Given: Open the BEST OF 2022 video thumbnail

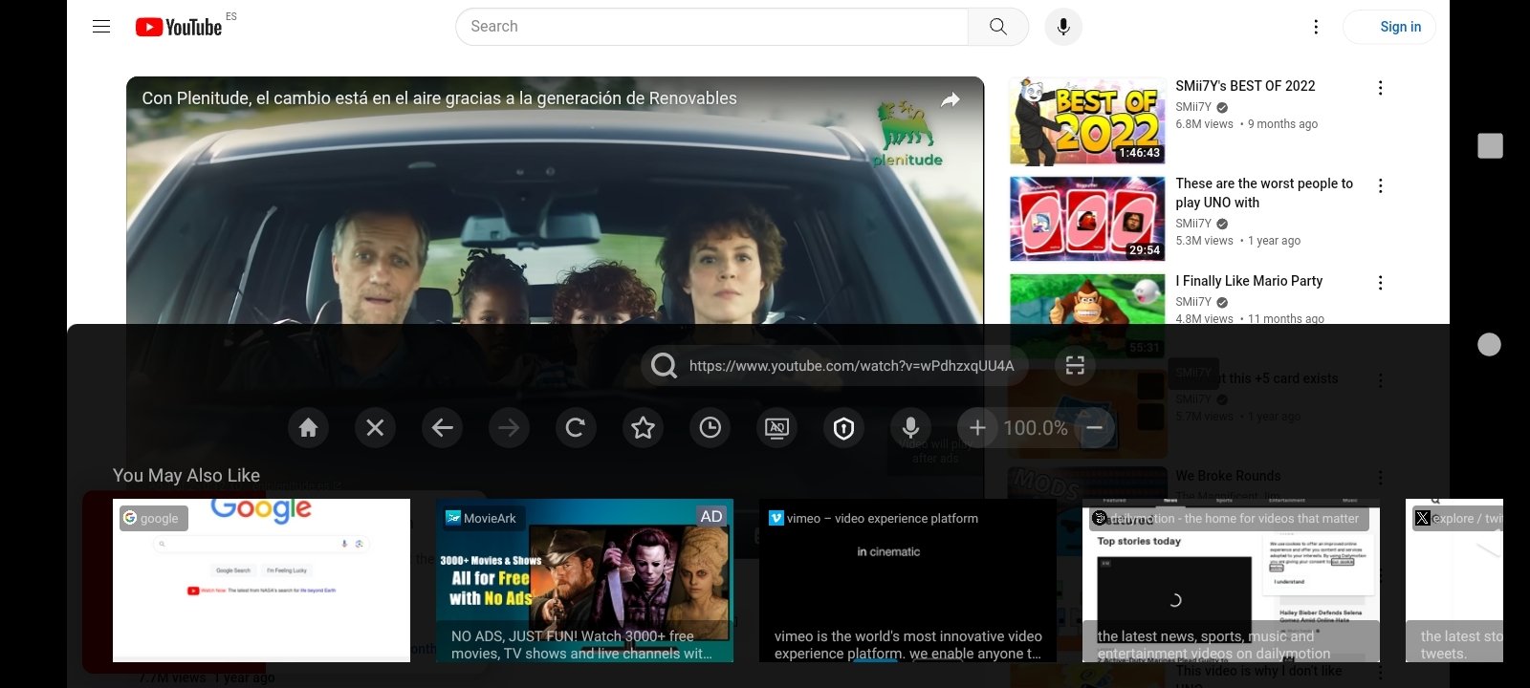Looking at the screenshot, I should click(x=1087, y=121).
